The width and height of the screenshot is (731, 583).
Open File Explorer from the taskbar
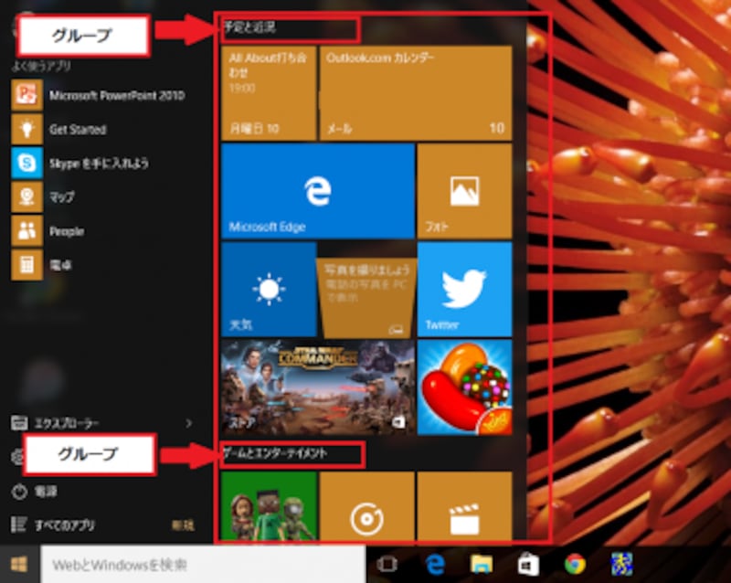point(482,565)
